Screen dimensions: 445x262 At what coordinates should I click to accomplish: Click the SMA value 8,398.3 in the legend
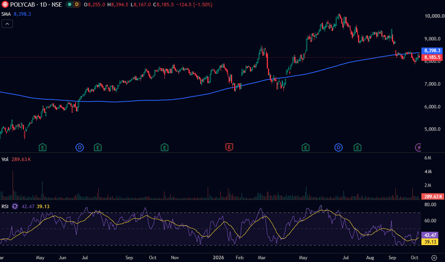click(22, 14)
